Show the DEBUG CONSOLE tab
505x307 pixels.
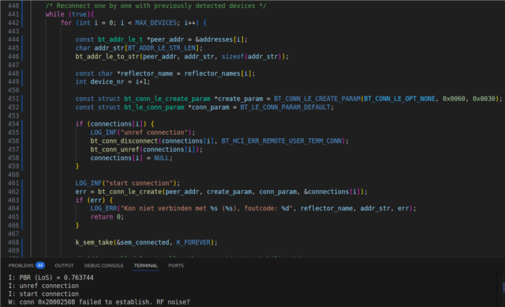coord(103,265)
